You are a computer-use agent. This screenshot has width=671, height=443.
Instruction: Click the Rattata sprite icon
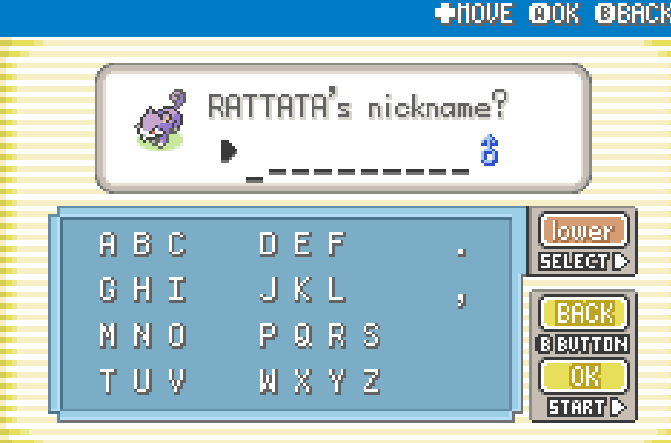[x=160, y=120]
